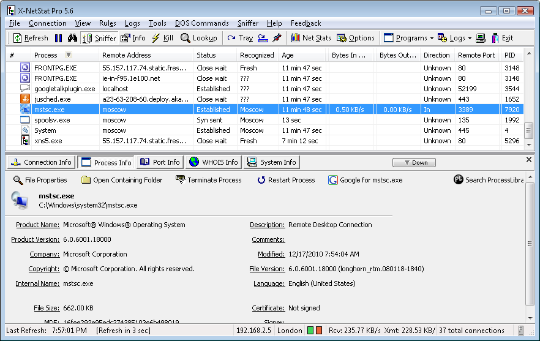This screenshot has width=540, height=341.
Task: Click the green status indicator in status bar
Action: click(310, 331)
